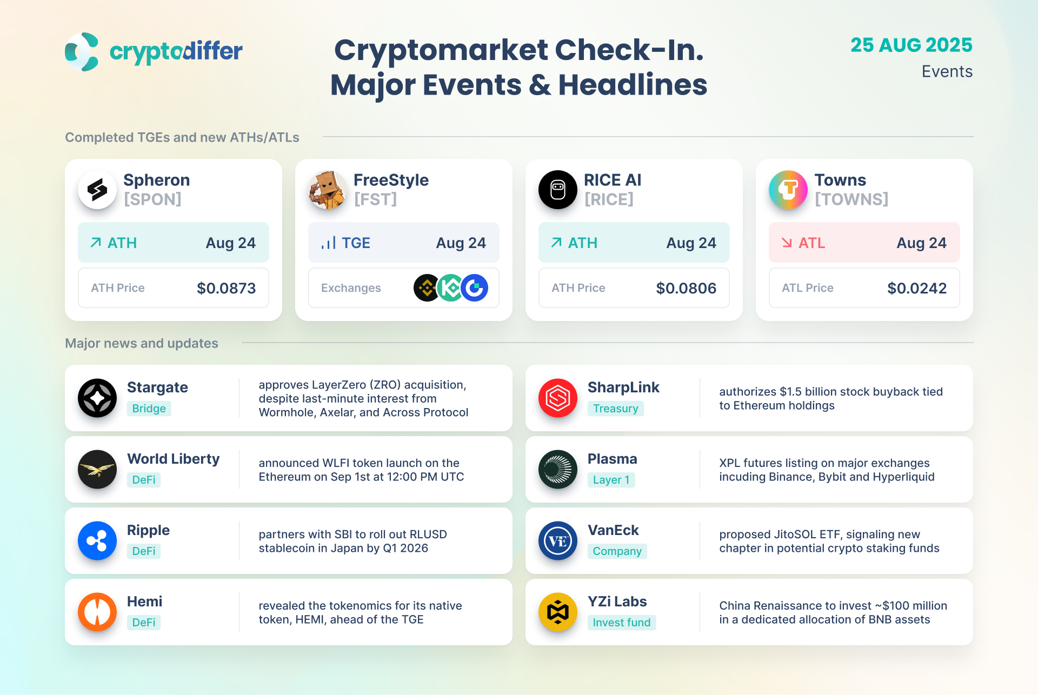
Task: Click the Spheron ATH price box
Action: tap(174, 288)
